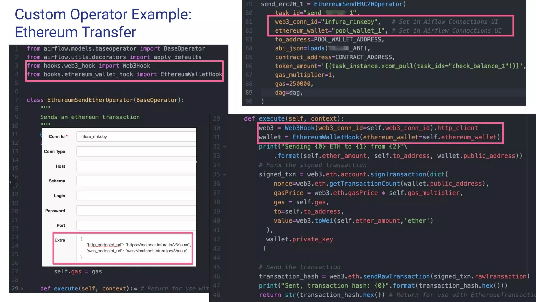Click the 'wallet.private_key' line
Viewport: 536px width, 302px height.
[x=300, y=239]
